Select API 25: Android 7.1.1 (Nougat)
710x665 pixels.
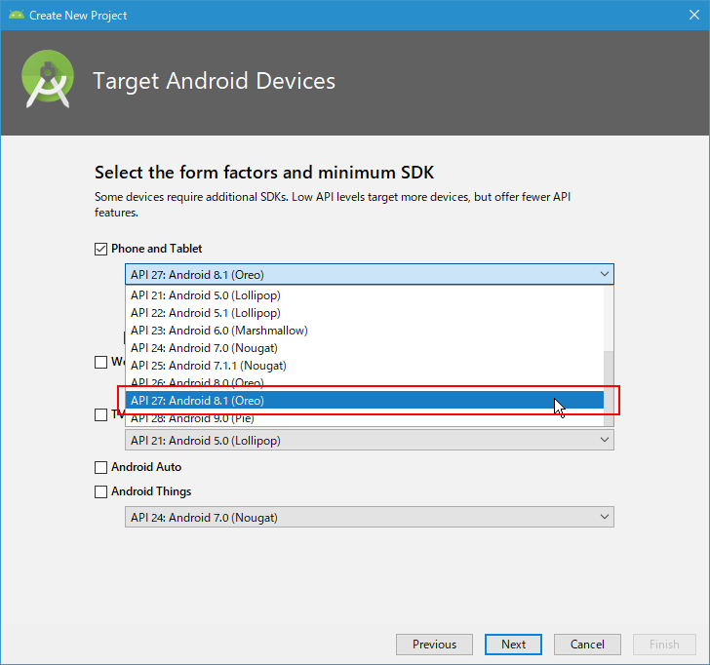tap(365, 366)
